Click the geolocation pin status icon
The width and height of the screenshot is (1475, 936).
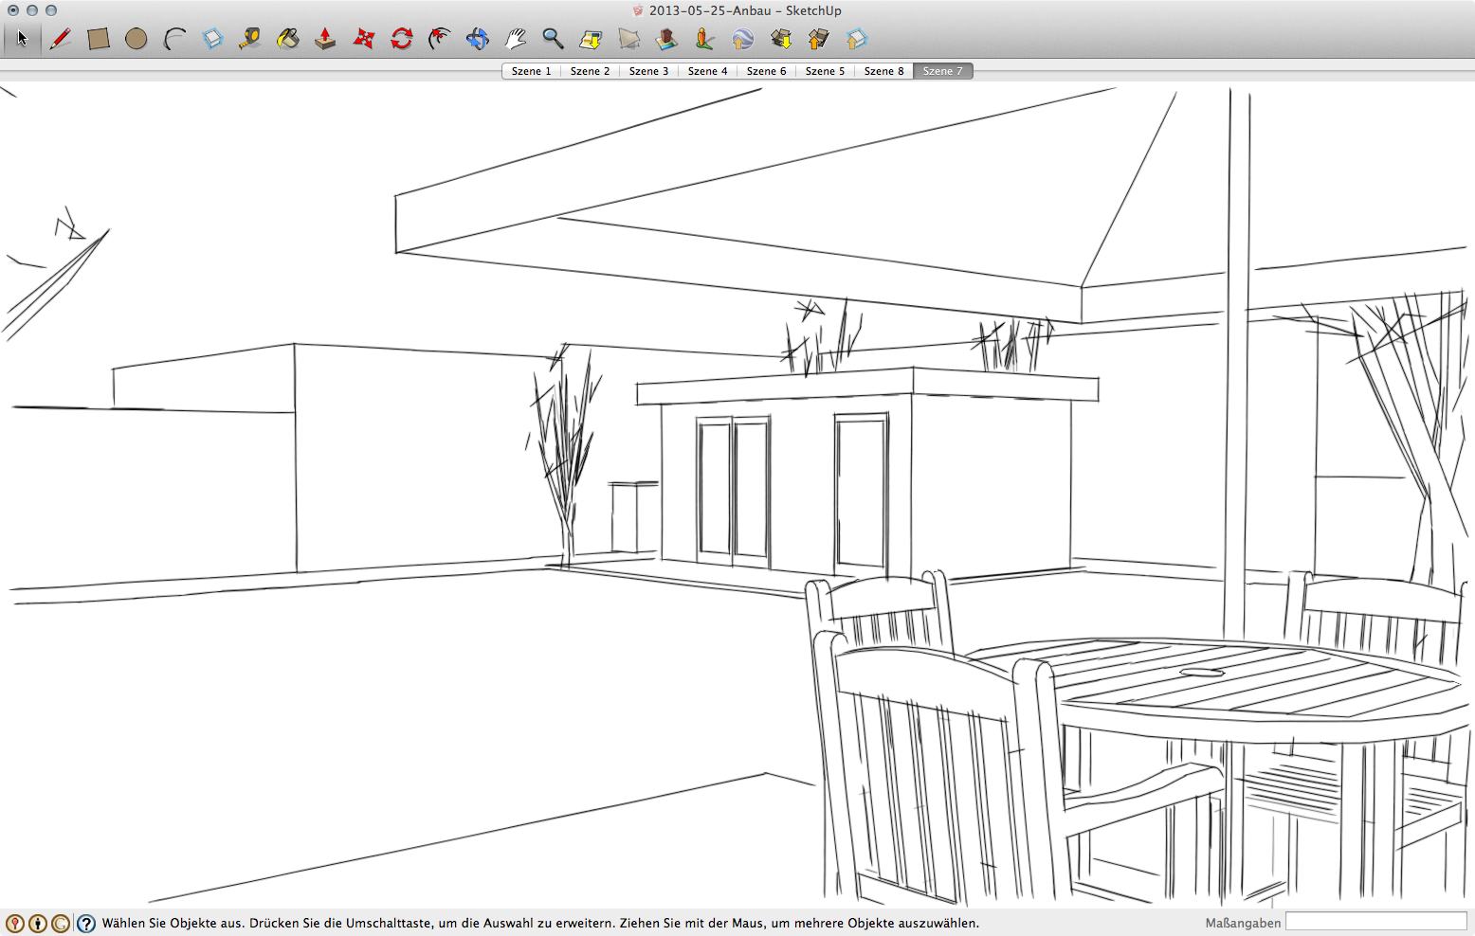tap(14, 924)
